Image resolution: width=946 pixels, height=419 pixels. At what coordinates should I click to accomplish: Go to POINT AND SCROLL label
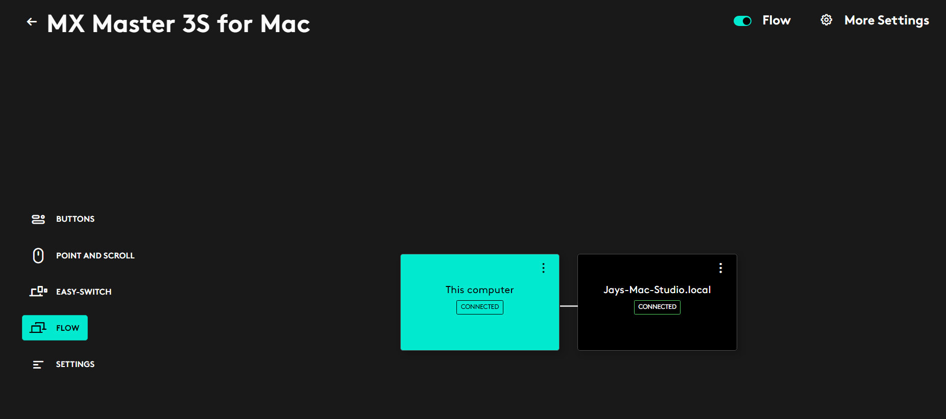tap(95, 255)
